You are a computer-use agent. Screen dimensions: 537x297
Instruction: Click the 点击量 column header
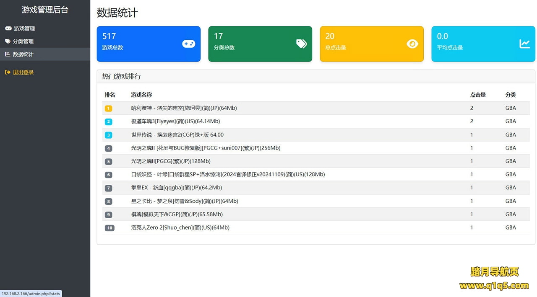coord(478,95)
